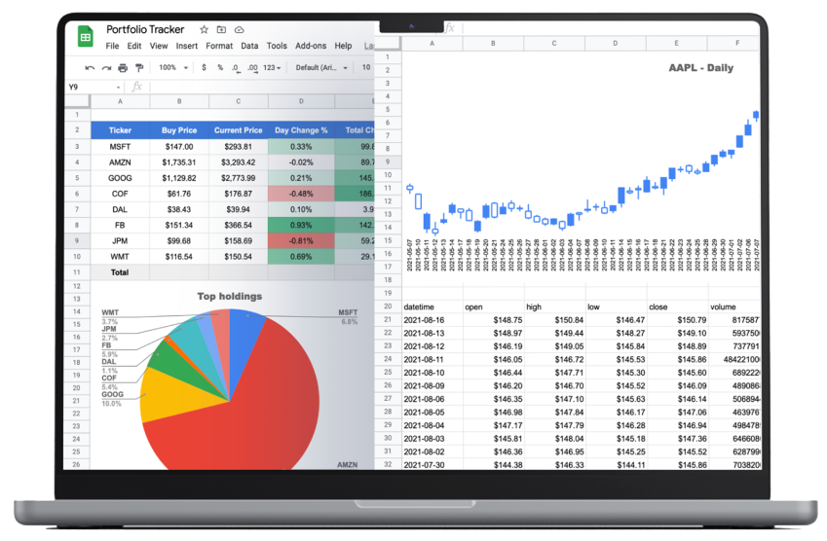Open the Add-ons menu
The image size is (827, 541).
point(311,46)
